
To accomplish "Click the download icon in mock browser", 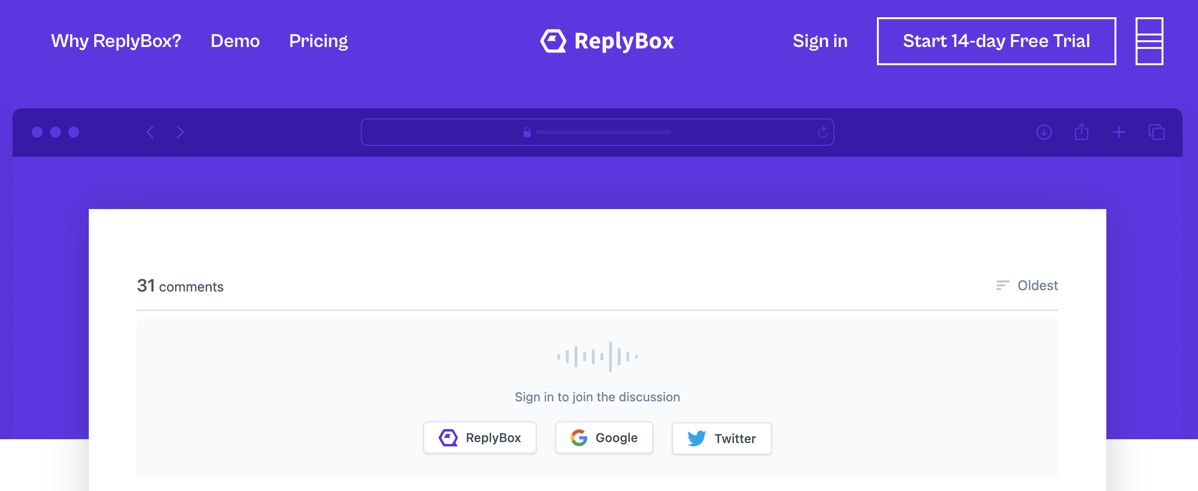I will (1044, 132).
